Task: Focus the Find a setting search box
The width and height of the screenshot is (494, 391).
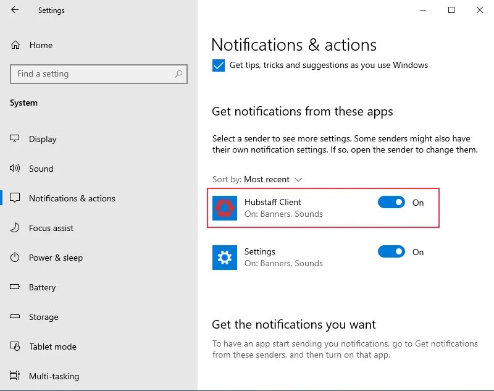Action: pos(99,74)
